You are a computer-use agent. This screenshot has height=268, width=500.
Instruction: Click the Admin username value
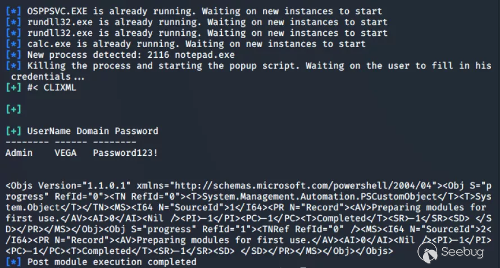[19, 153]
